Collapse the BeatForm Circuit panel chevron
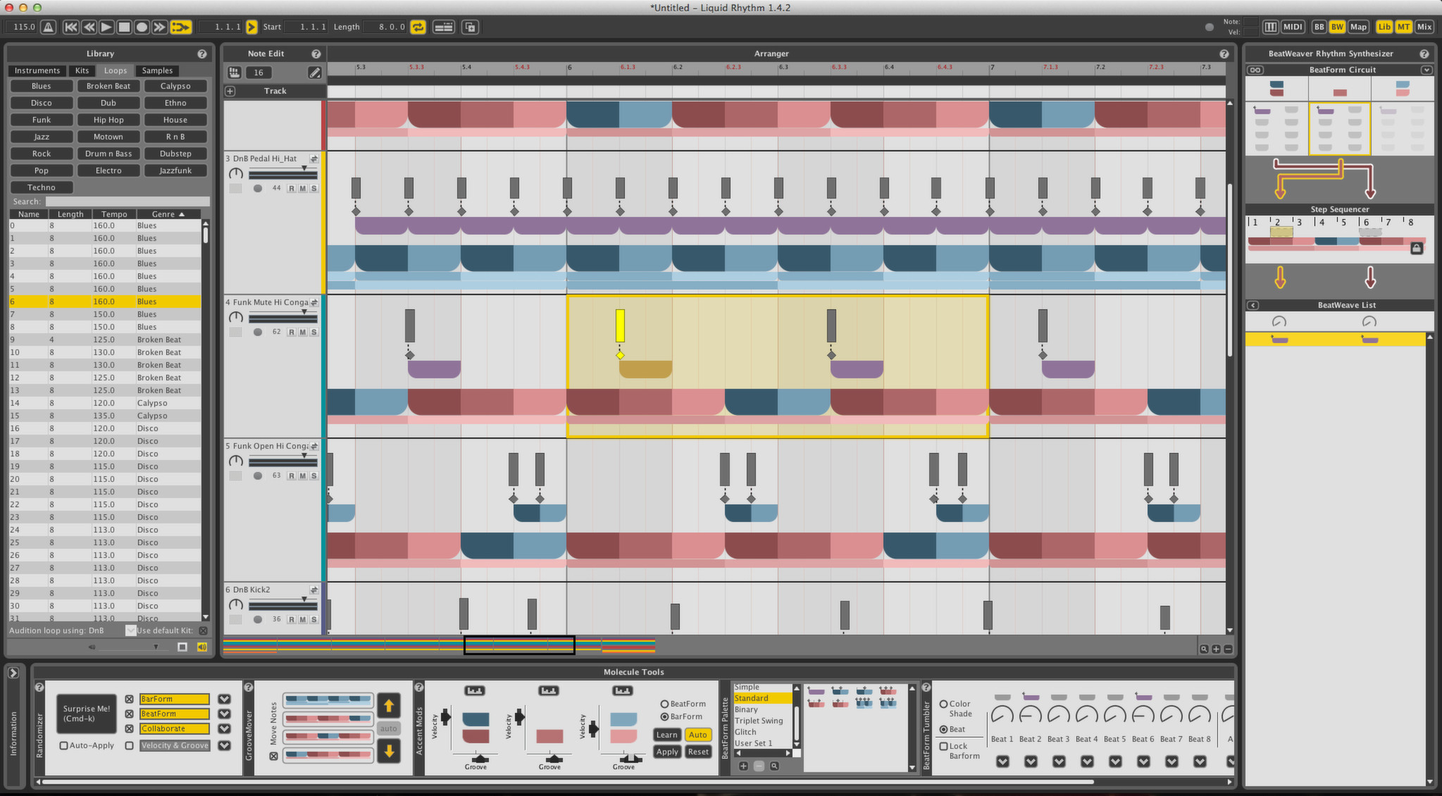Image resolution: width=1442 pixels, height=796 pixels. (1427, 70)
